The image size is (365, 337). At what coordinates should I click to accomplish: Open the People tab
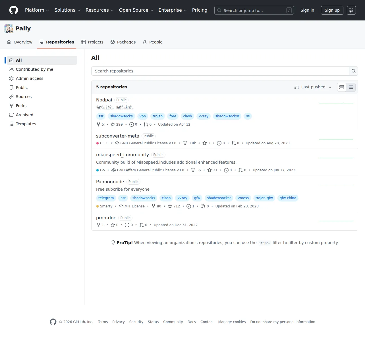[153, 42]
